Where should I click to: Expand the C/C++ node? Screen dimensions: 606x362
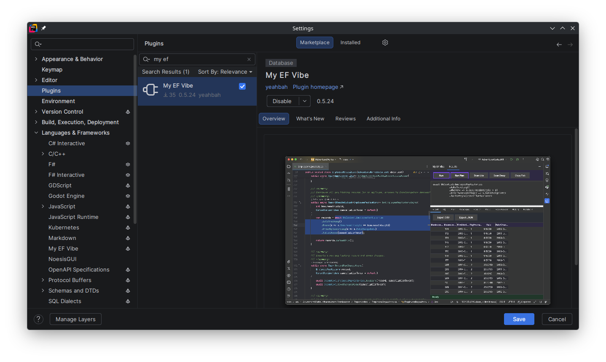43,154
